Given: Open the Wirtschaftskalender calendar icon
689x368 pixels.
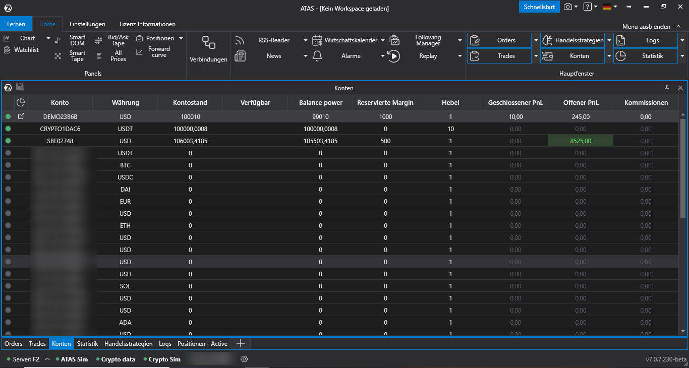Looking at the screenshot, I should [317, 40].
